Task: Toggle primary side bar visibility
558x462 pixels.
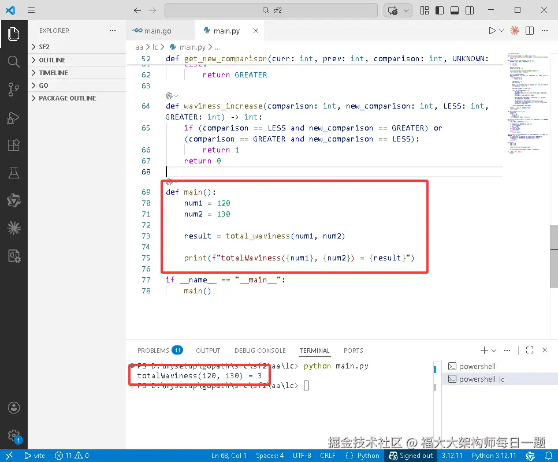Action: coord(440,10)
